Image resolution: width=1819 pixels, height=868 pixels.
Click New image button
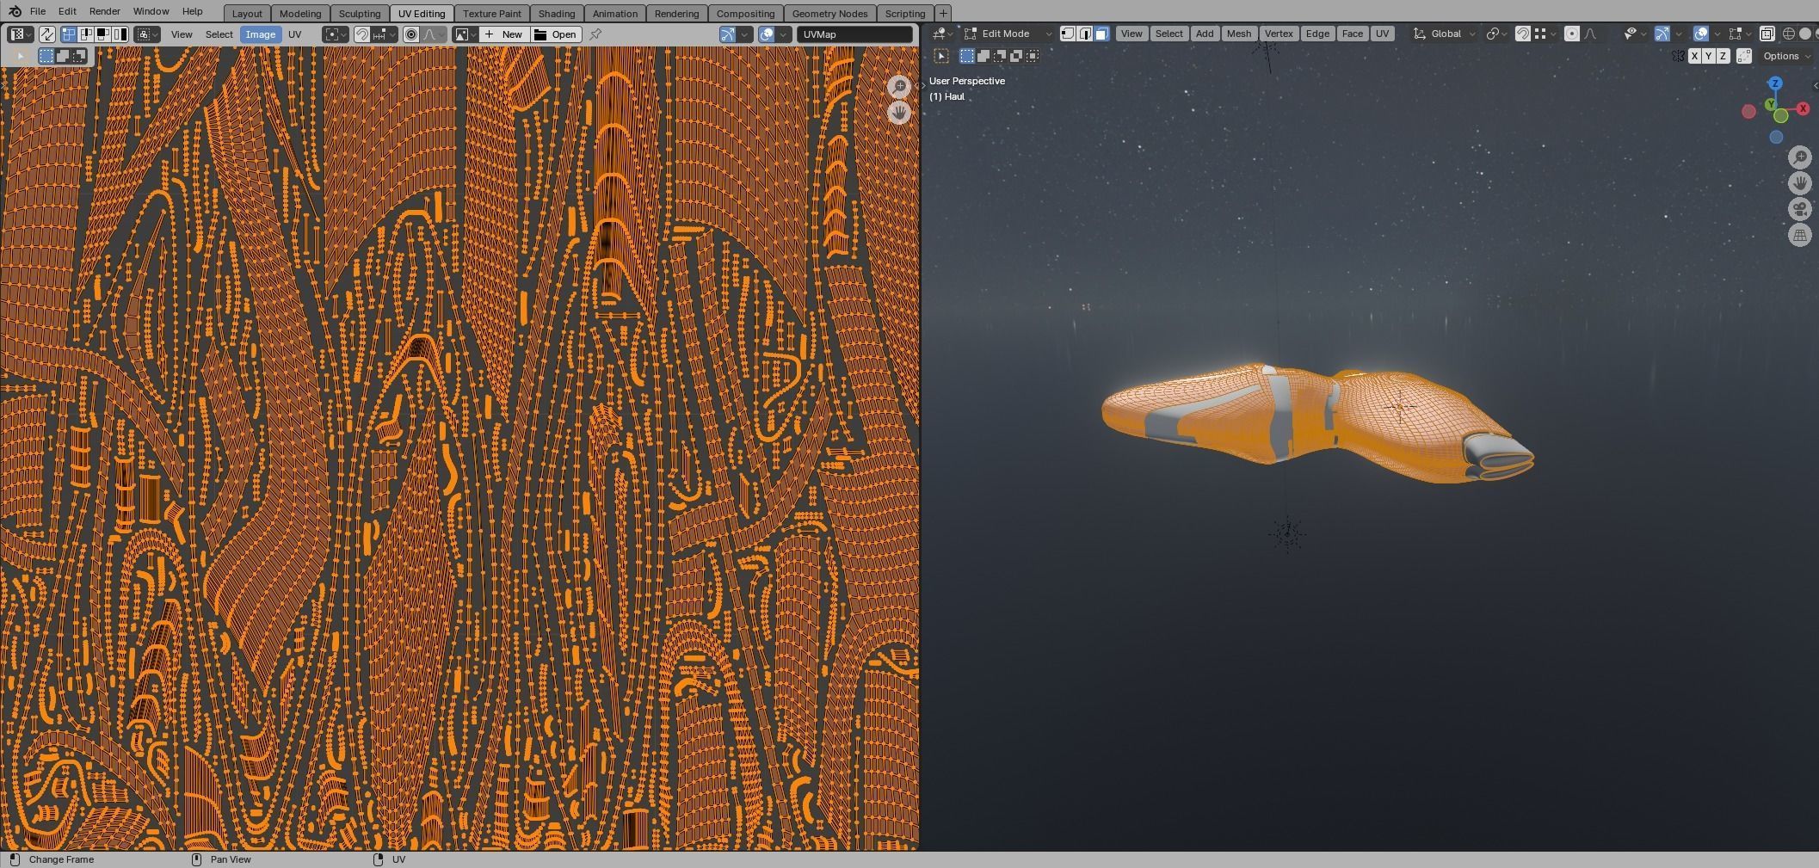click(504, 34)
